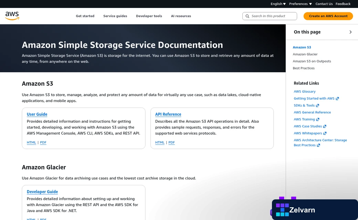Click the Amazon Glacier section heading
The image size is (358, 220).
coord(44,167)
